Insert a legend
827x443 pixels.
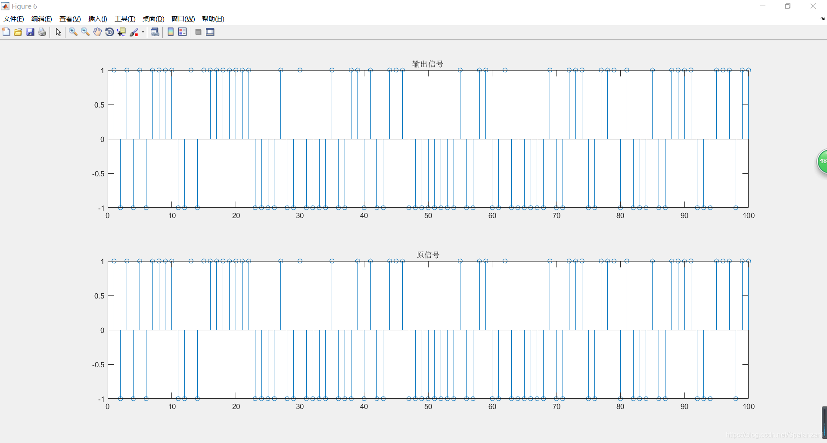tap(183, 32)
